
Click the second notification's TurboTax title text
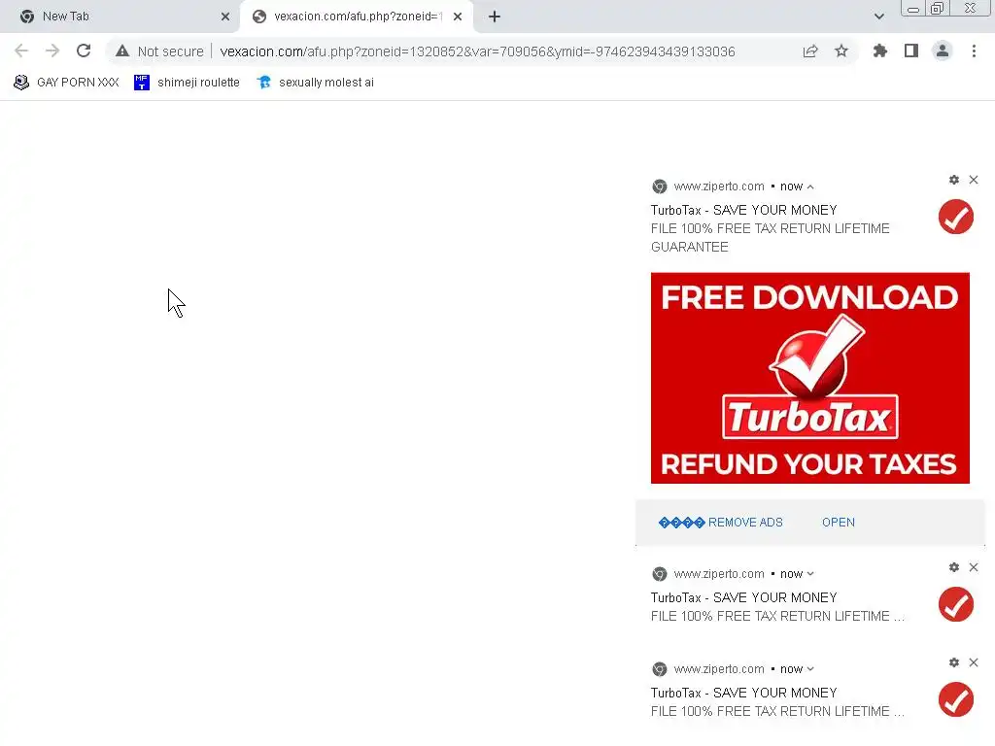743,597
